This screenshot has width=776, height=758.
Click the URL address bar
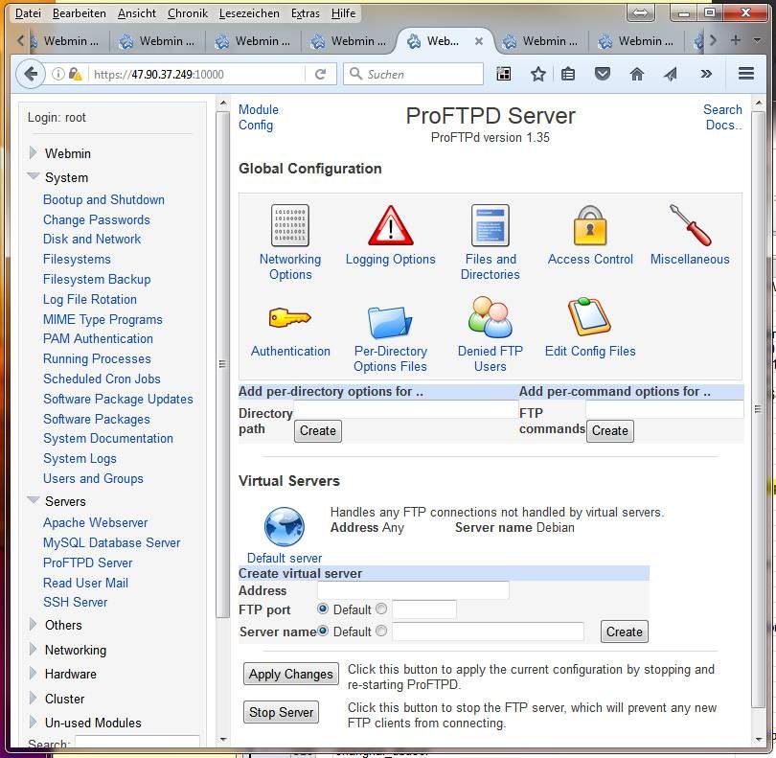pyautogui.click(x=198, y=74)
